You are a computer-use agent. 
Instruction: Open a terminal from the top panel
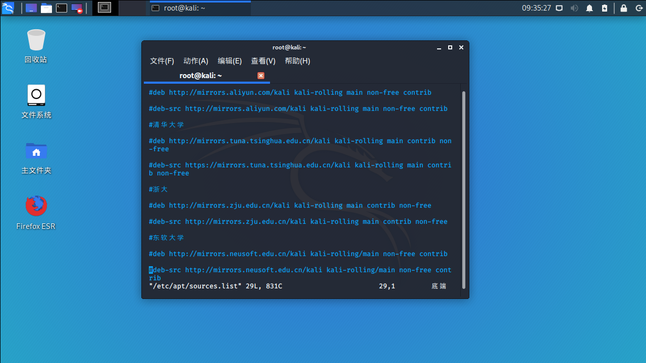point(61,8)
